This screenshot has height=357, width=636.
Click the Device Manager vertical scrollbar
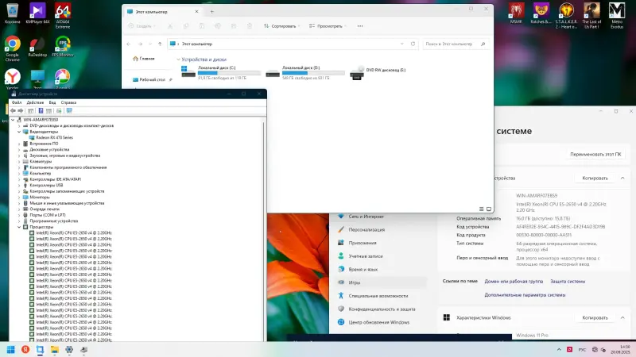tap(265, 228)
